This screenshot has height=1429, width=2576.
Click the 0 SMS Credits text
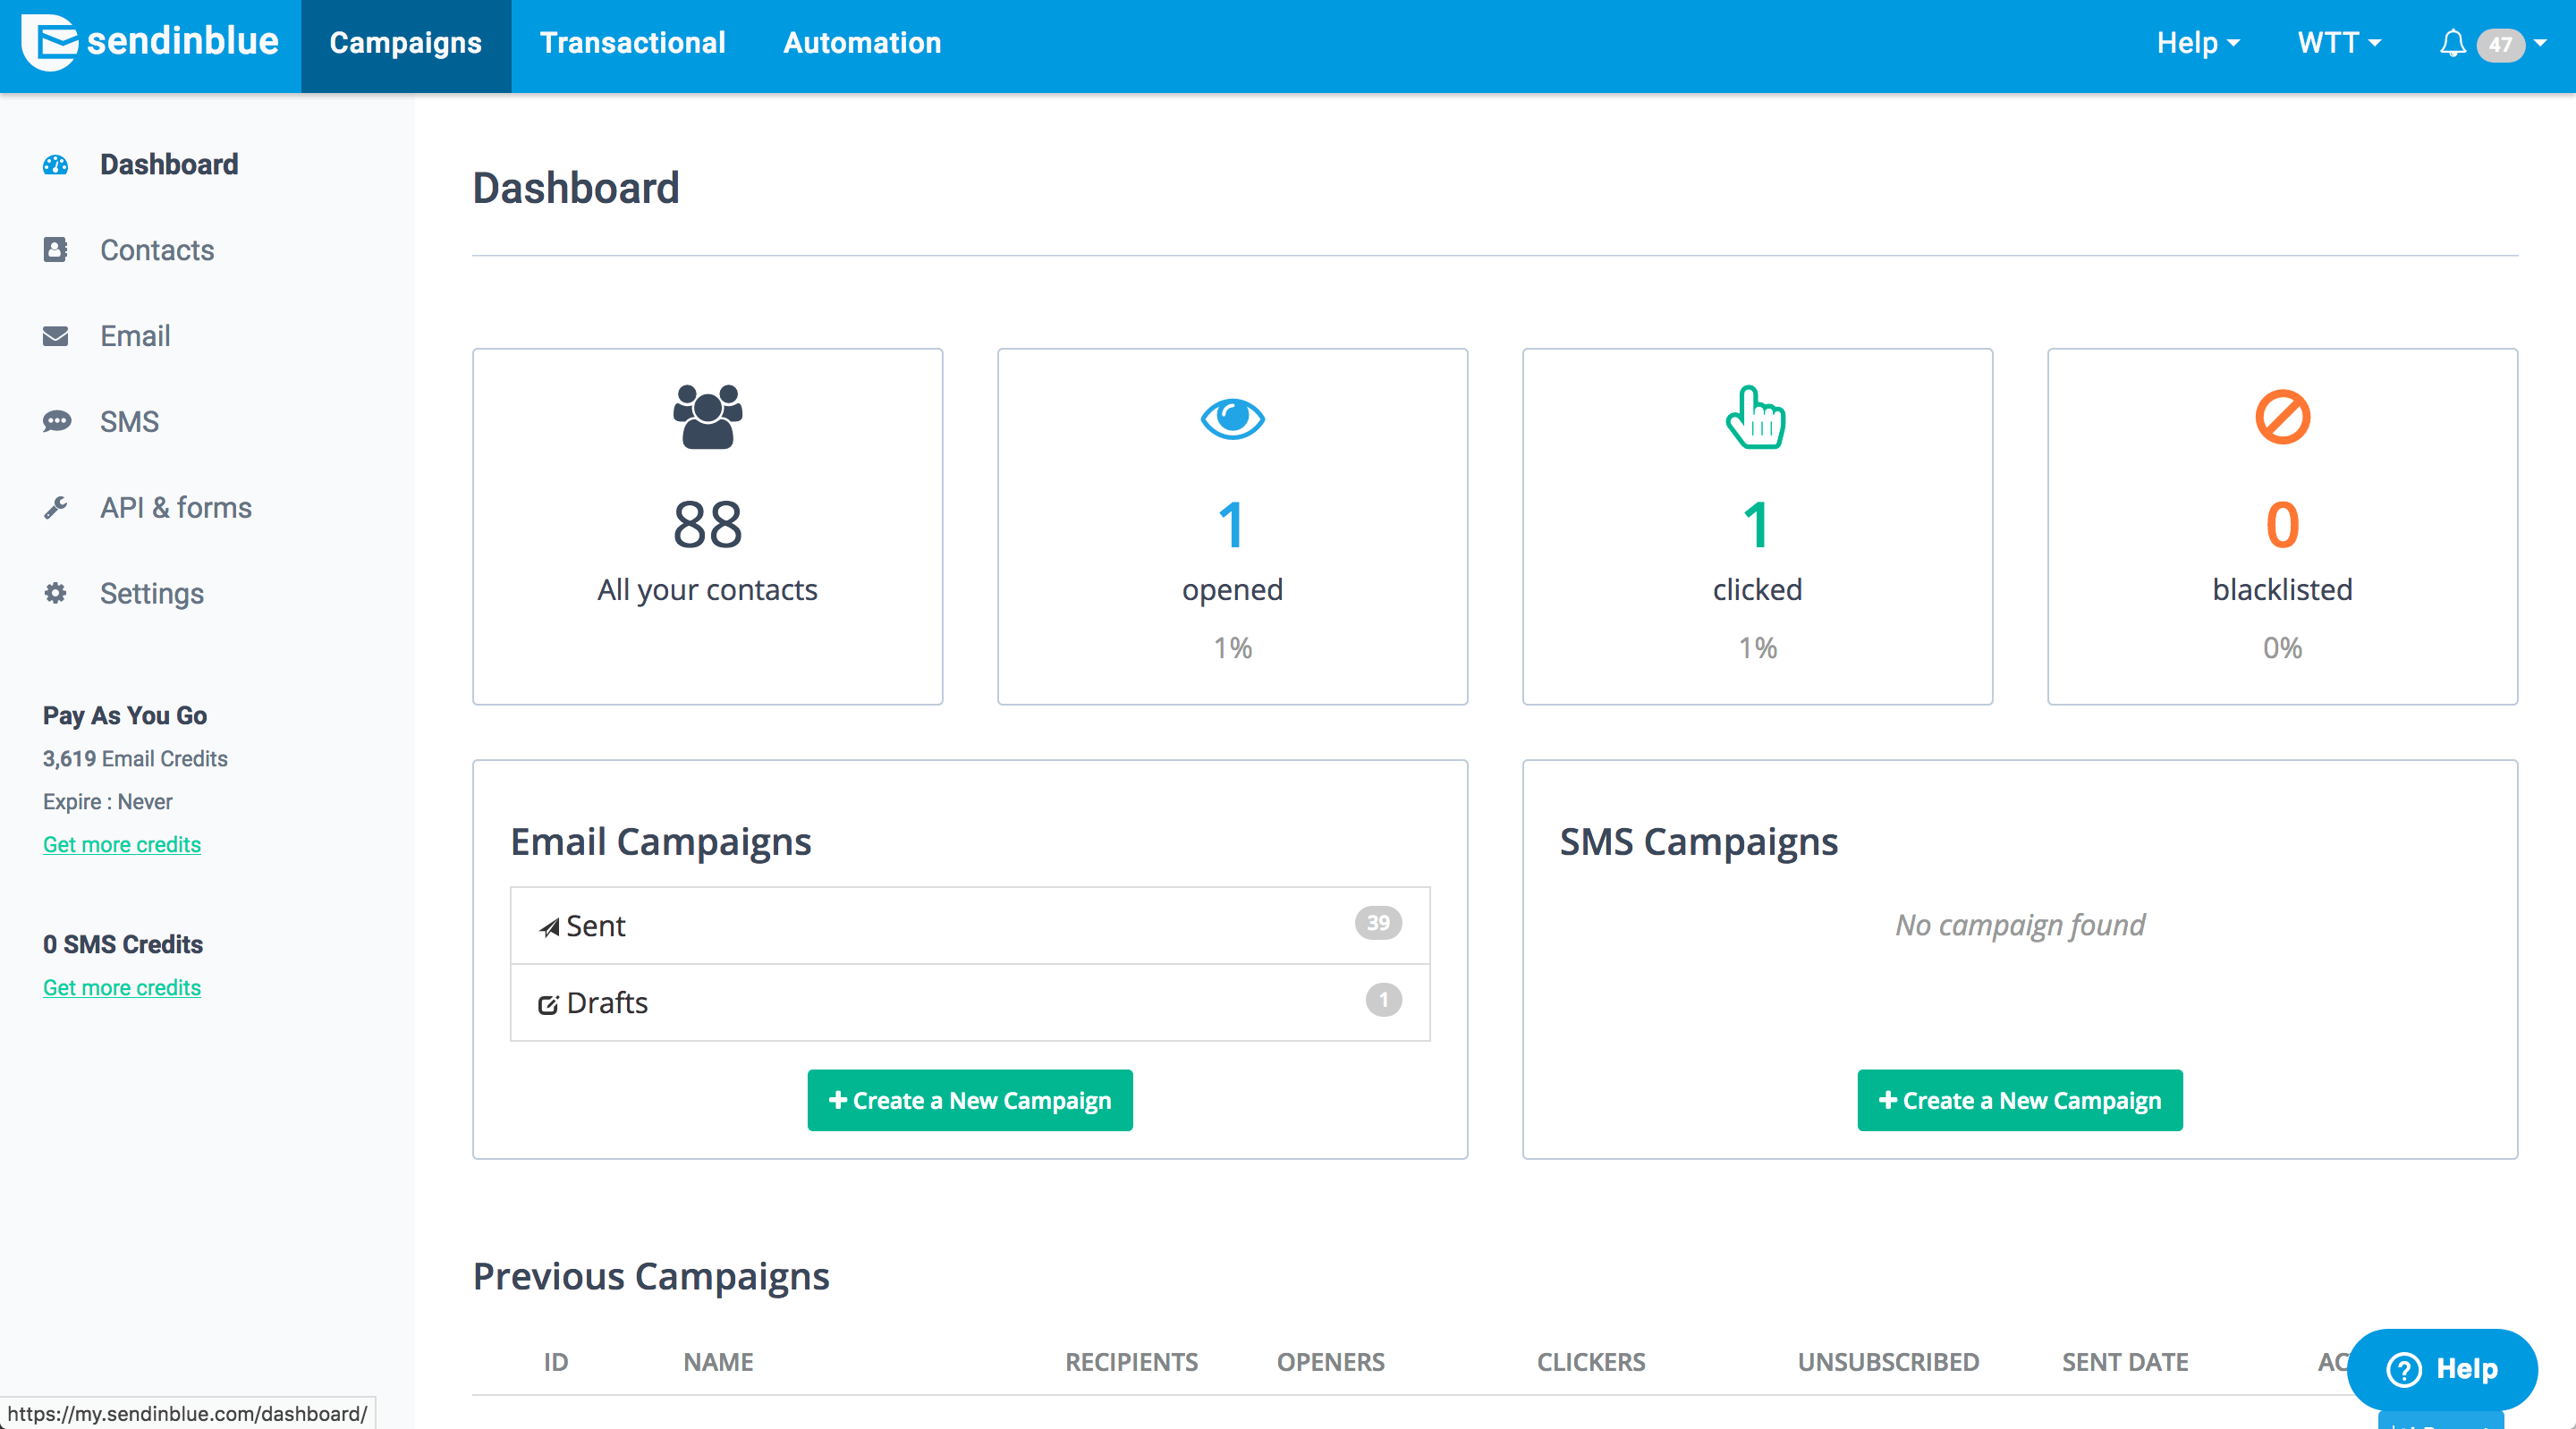(123, 945)
